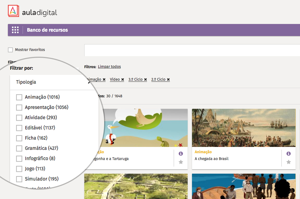Show info for Cegonha e Tartaruga card
The image size is (300, 199).
(x=181, y=154)
